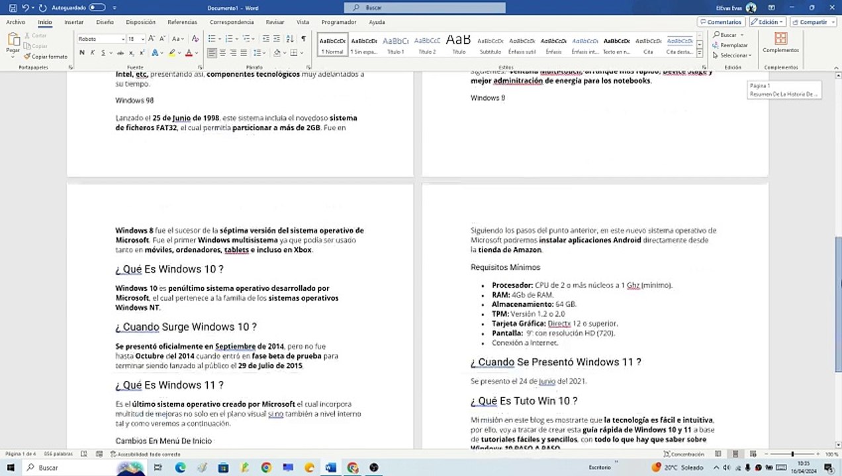842x476 pixels.
Task: Open the Complementos add-ins
Action: tap(780, 43)
